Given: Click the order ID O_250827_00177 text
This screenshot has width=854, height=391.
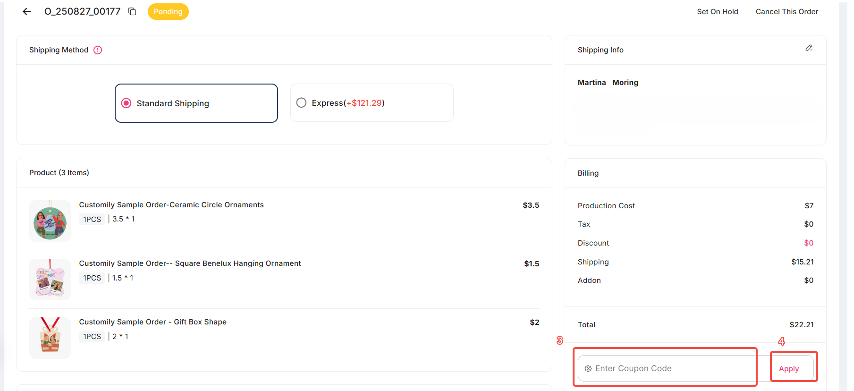Looking at the screenshot, I should click(x=83, y=11).
